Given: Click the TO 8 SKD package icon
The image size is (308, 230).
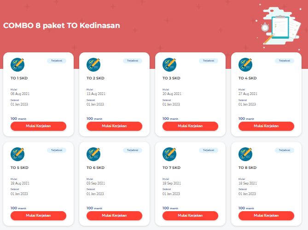Looking at the screenshot, I should point(245,154).
